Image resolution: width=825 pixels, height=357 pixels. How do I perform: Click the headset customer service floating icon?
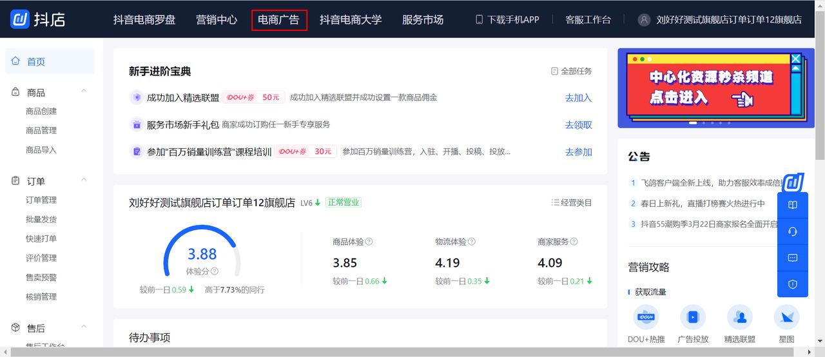click(x=793, y=231)
